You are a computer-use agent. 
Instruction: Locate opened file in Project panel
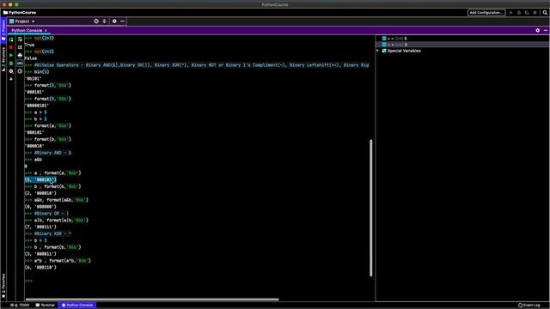(x=96, y=21)
